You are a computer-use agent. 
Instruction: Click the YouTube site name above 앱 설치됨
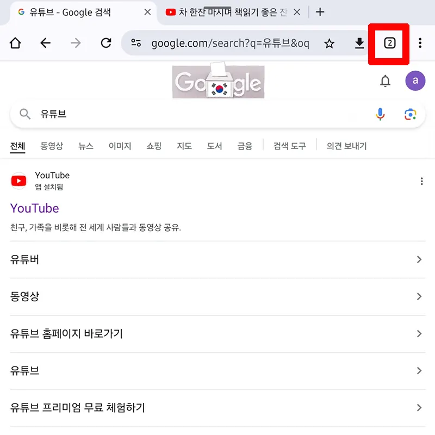52,175
